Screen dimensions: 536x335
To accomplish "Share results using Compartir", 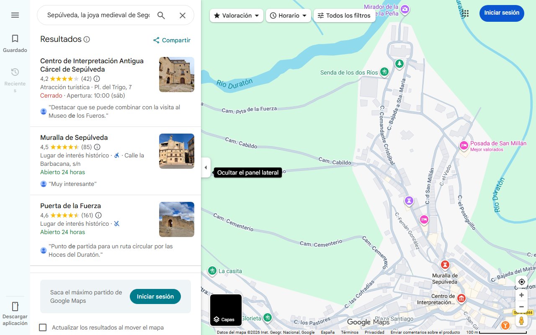I will (172, 40).
